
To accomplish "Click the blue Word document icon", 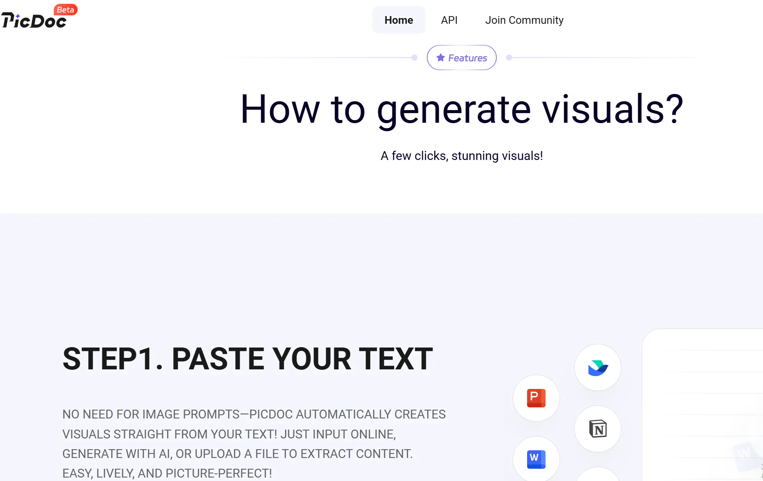I will 536,459.
